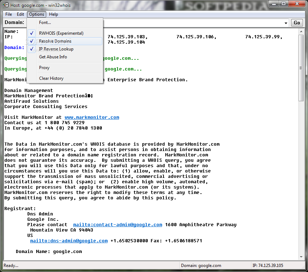Open Proxy settings from the menu

(65, 68)
